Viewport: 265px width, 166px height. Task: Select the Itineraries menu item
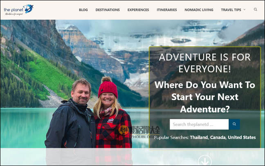(166, 10)
